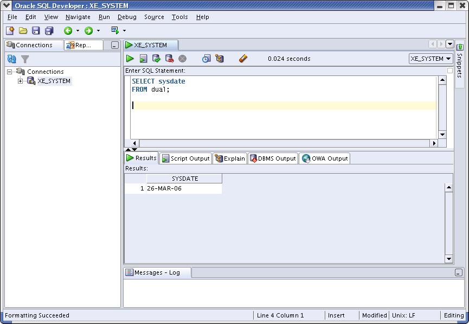Open the SQL Worksheet toolbar icon

point(115,30)
